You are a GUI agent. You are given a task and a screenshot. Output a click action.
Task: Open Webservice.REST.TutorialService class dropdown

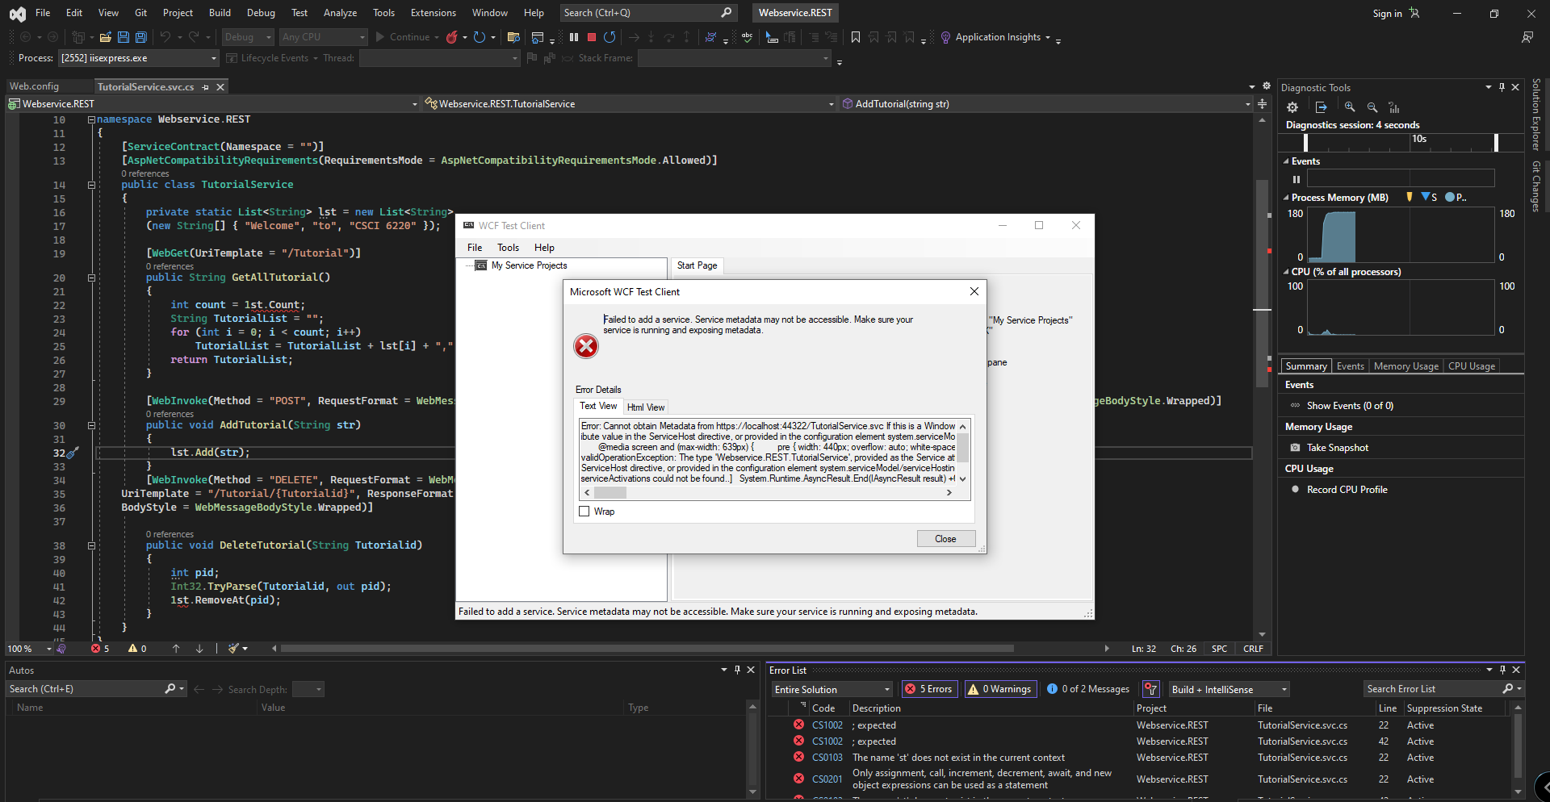coord(630,104)
